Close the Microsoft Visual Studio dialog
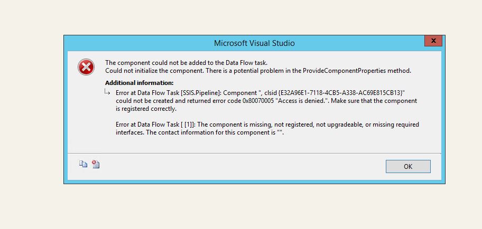The image size is (482, 229). [x=433, y=41]
